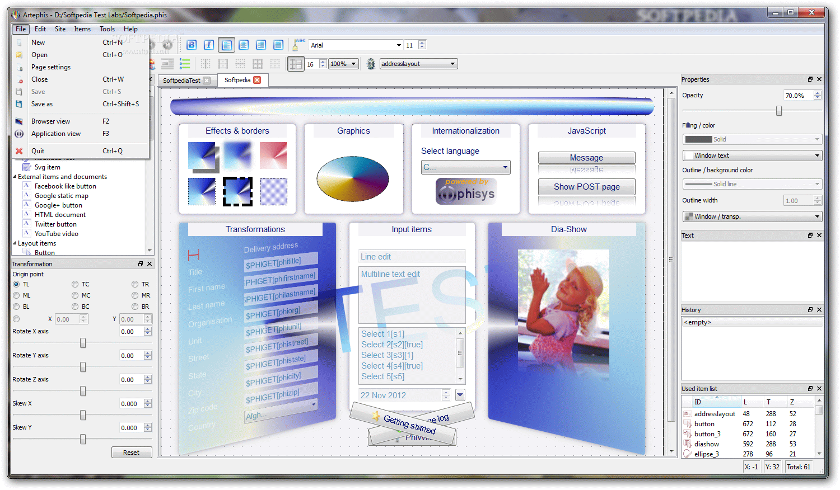Viewport: 840px width, 490px height.
Task: Collapse External items and documents tree node
Action: coord(15,177)
